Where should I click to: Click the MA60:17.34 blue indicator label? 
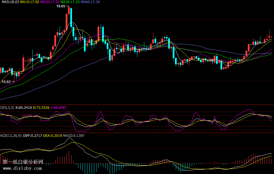click(90, 2)
